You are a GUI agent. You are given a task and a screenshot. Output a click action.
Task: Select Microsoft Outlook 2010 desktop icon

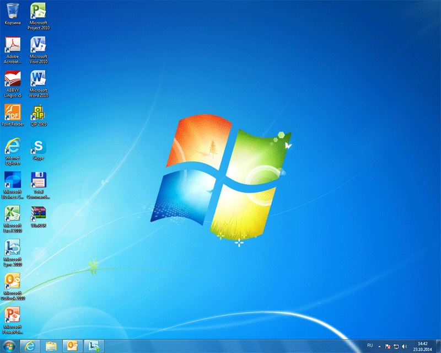point(13,287)
